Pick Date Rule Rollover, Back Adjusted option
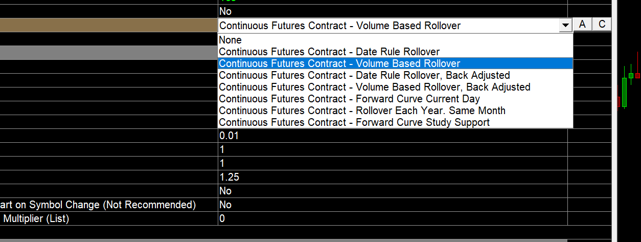This screenshot has width=641, height=242. pos(364,75)
